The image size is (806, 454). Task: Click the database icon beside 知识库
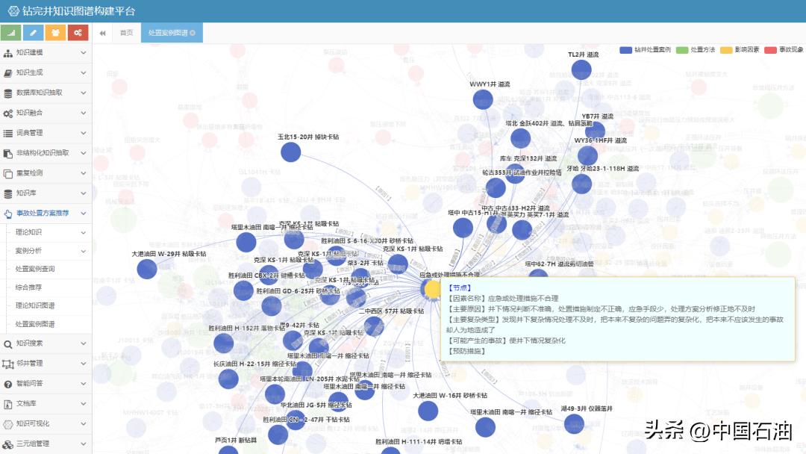(x=7, y=193)
